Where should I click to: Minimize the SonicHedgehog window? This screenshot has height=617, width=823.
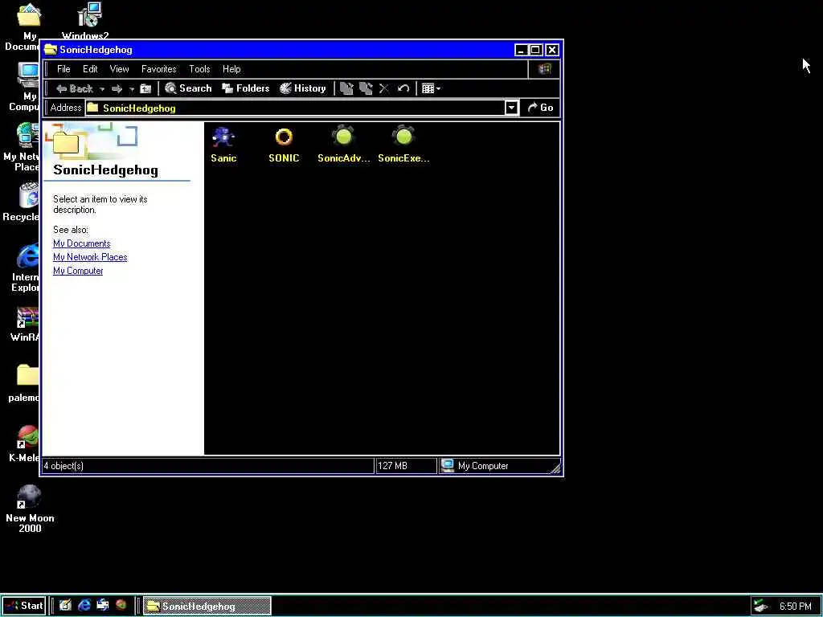point(521,50)
